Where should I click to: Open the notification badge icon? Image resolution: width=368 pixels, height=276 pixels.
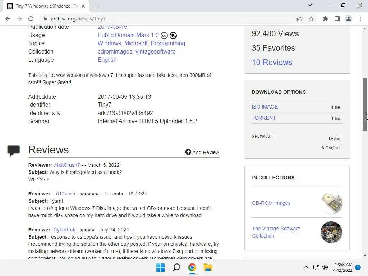[358, 267]
